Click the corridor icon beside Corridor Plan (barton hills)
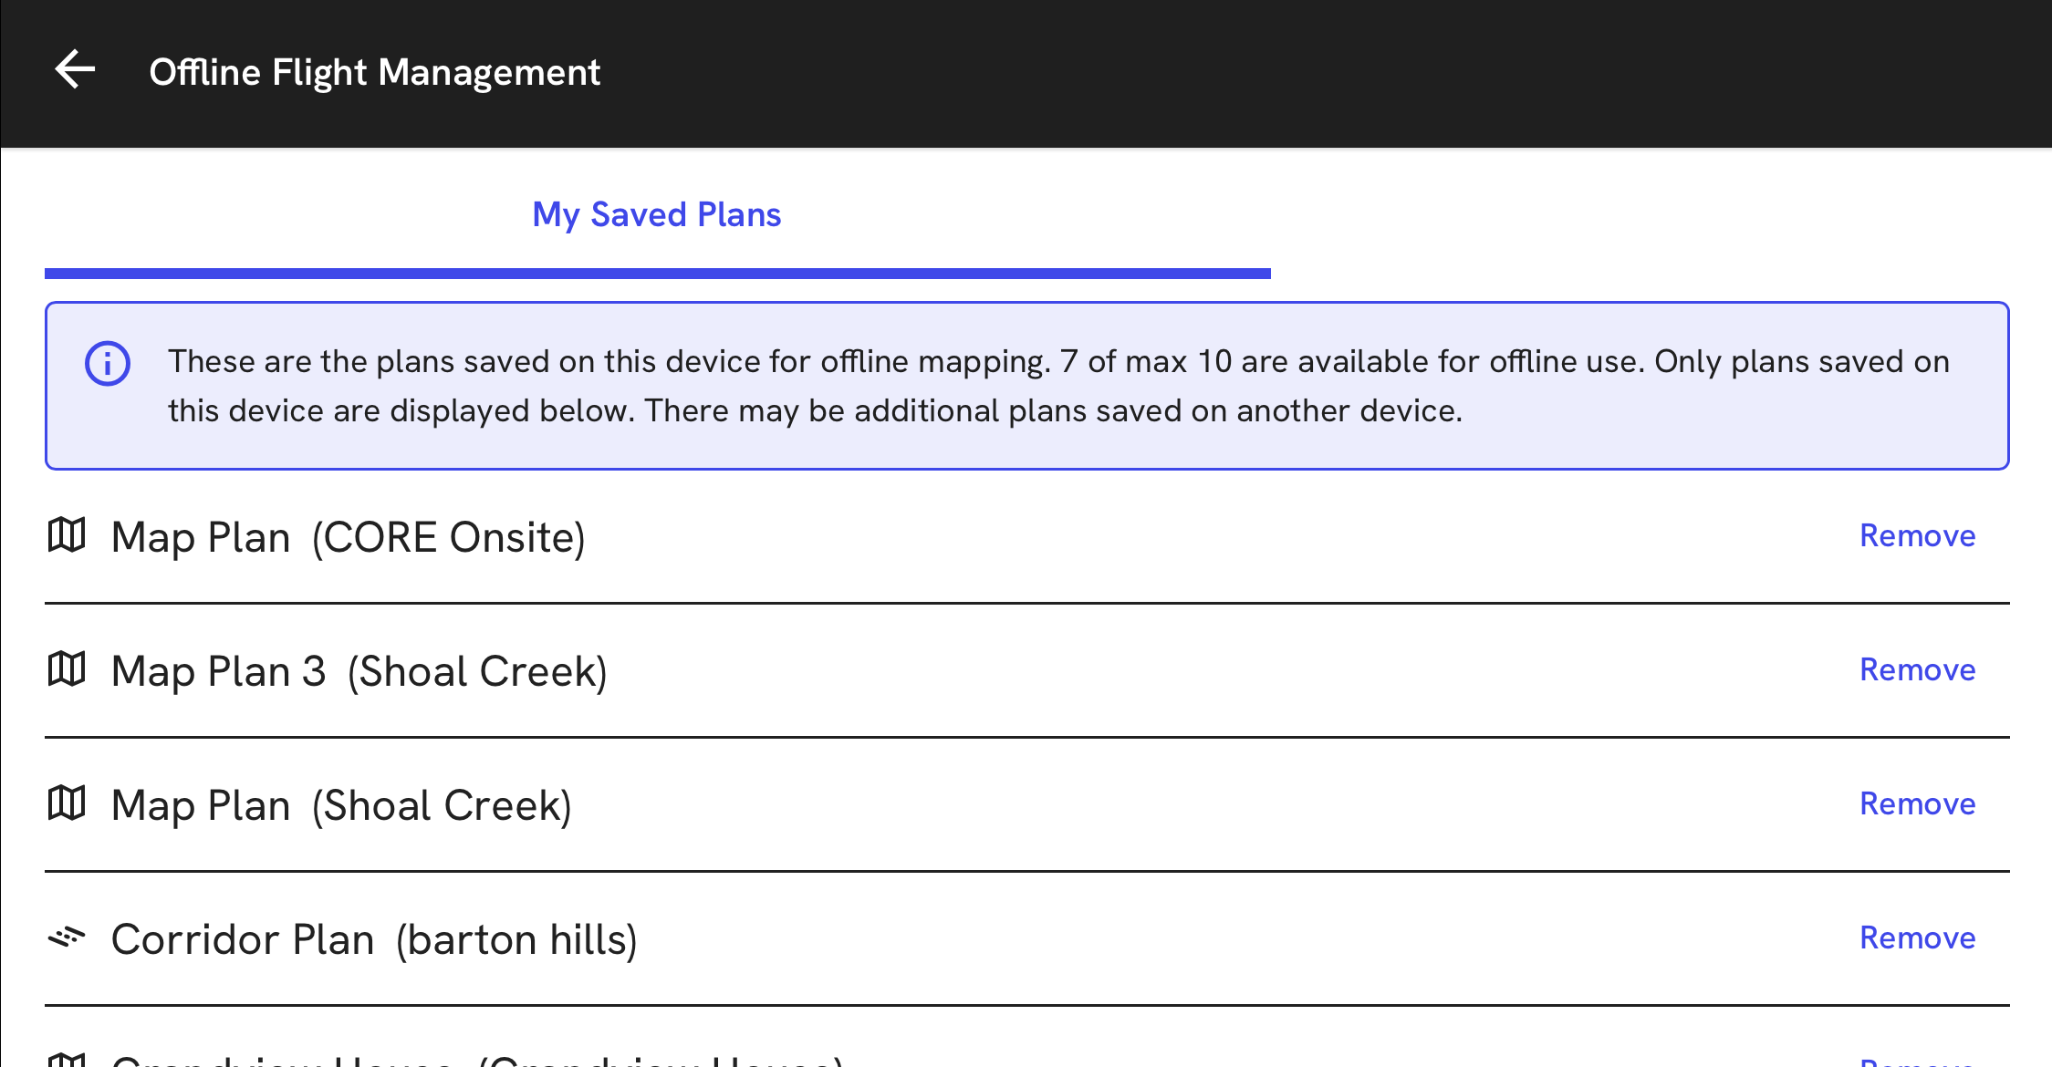The height and width of the screenshot is (1067, 2052). click(x=68, y=938)
